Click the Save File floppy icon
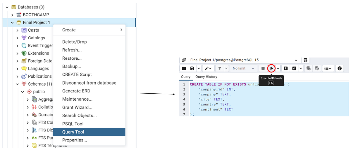This screenshot has width=351, height=151. [x=192, y=68]
